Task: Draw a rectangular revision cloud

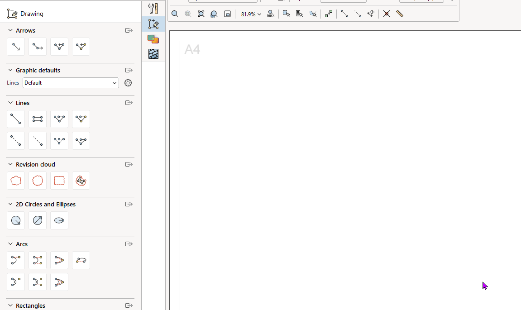Action: [x=59, y=181]
